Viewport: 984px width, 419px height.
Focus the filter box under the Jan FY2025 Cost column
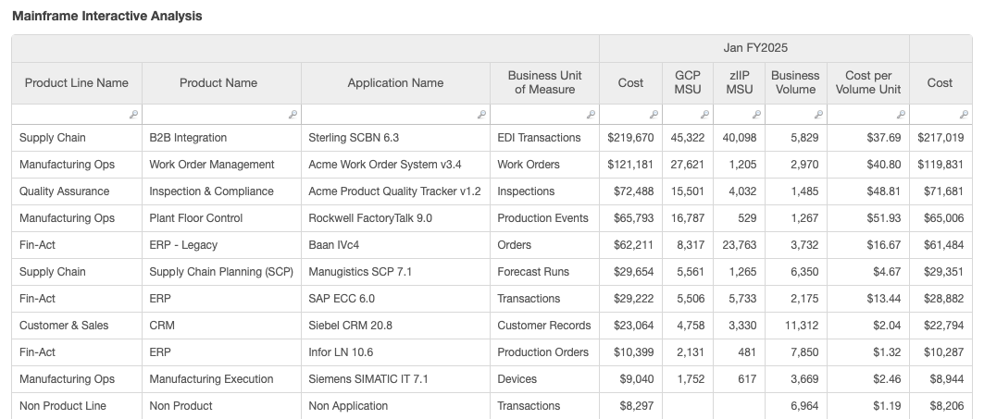[x=625, y=114]
